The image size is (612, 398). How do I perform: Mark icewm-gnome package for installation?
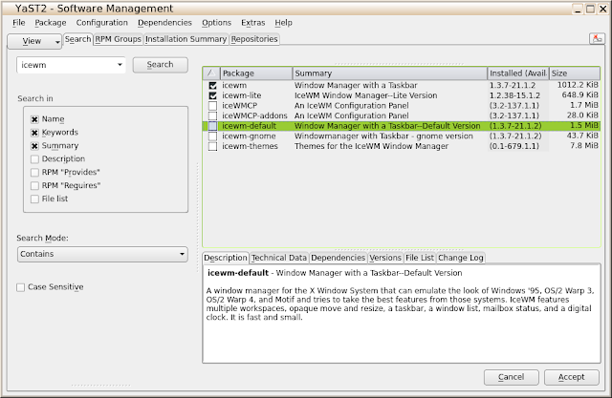click(x=212, y=136)
